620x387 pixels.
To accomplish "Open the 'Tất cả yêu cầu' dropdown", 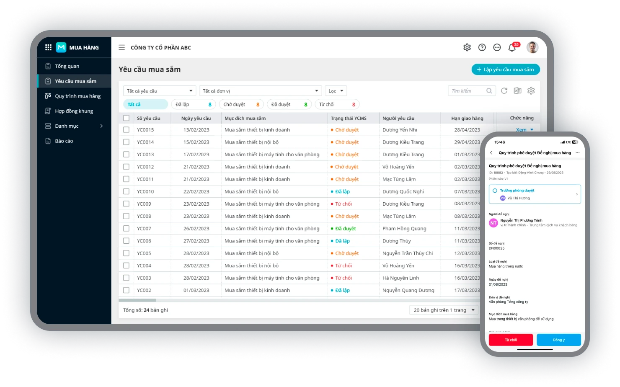I will [x=159, y=91].
